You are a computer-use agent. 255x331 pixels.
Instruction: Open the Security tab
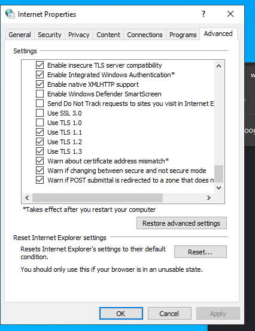50,35
